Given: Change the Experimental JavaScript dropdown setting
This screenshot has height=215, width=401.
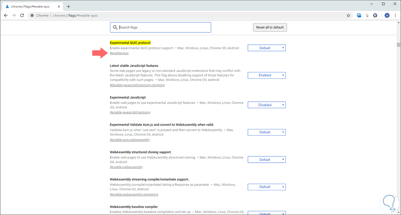Looking at the screenshot, I should [x=266, y=105].
